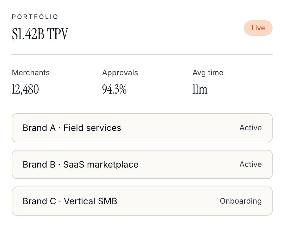Click the Active status on Brand A
284x227 pixels.
251,128
